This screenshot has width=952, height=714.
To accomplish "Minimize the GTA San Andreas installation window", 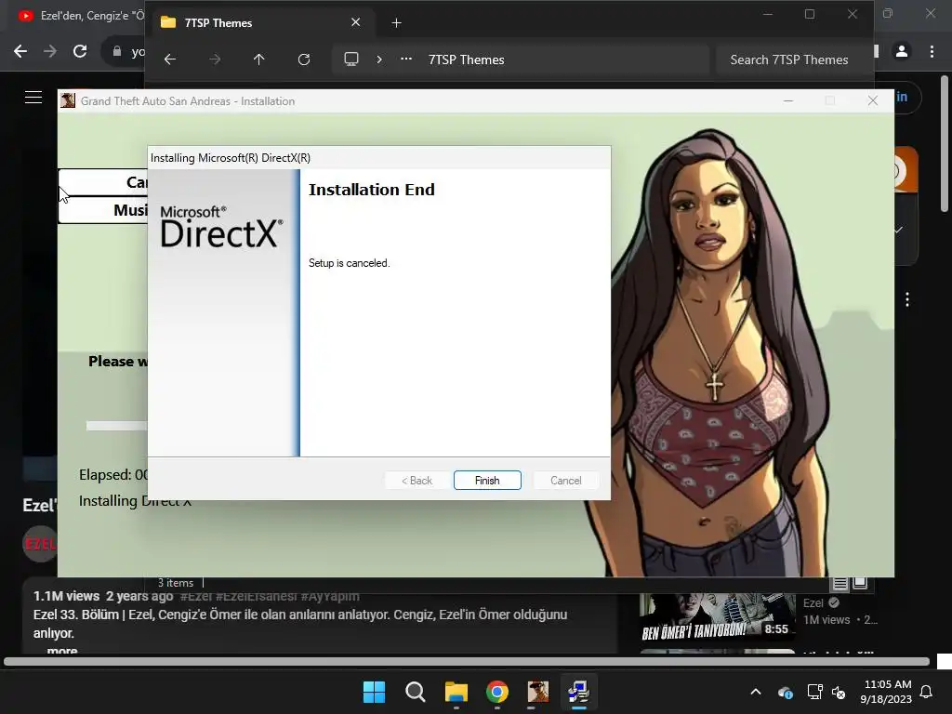I will [x=788, y=100].
